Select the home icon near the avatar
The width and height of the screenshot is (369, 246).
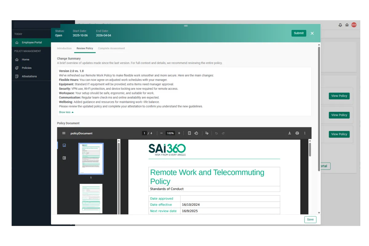[347, 25]
